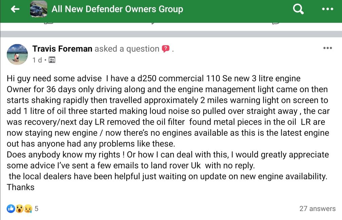Open the post's three-dot options menu

tap(328, 48)
